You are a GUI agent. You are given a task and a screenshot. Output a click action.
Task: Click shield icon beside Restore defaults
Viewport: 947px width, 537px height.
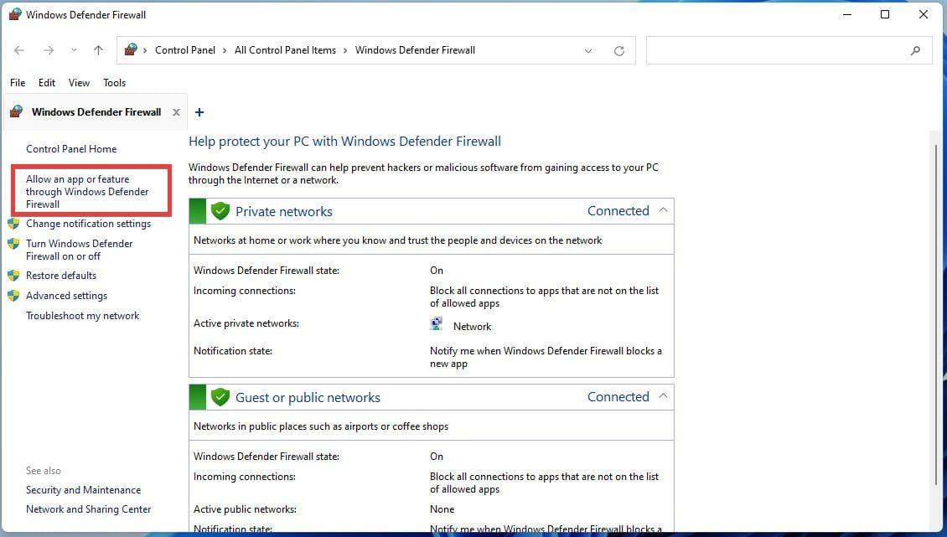point(13,276)
